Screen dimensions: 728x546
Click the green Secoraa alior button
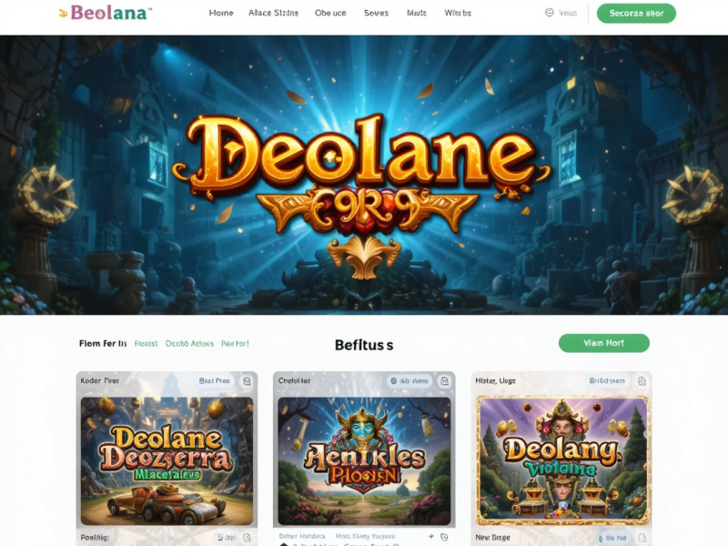pos(636,14)
